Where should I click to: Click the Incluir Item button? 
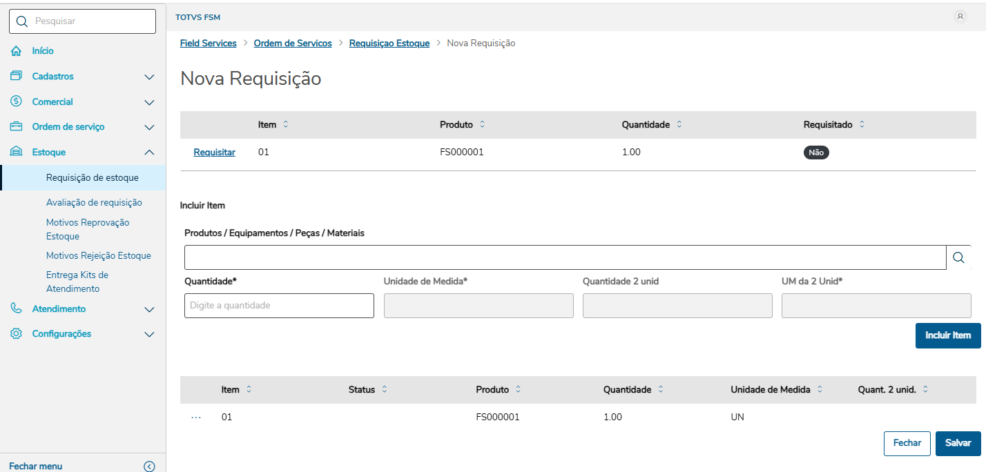[948, 335]
